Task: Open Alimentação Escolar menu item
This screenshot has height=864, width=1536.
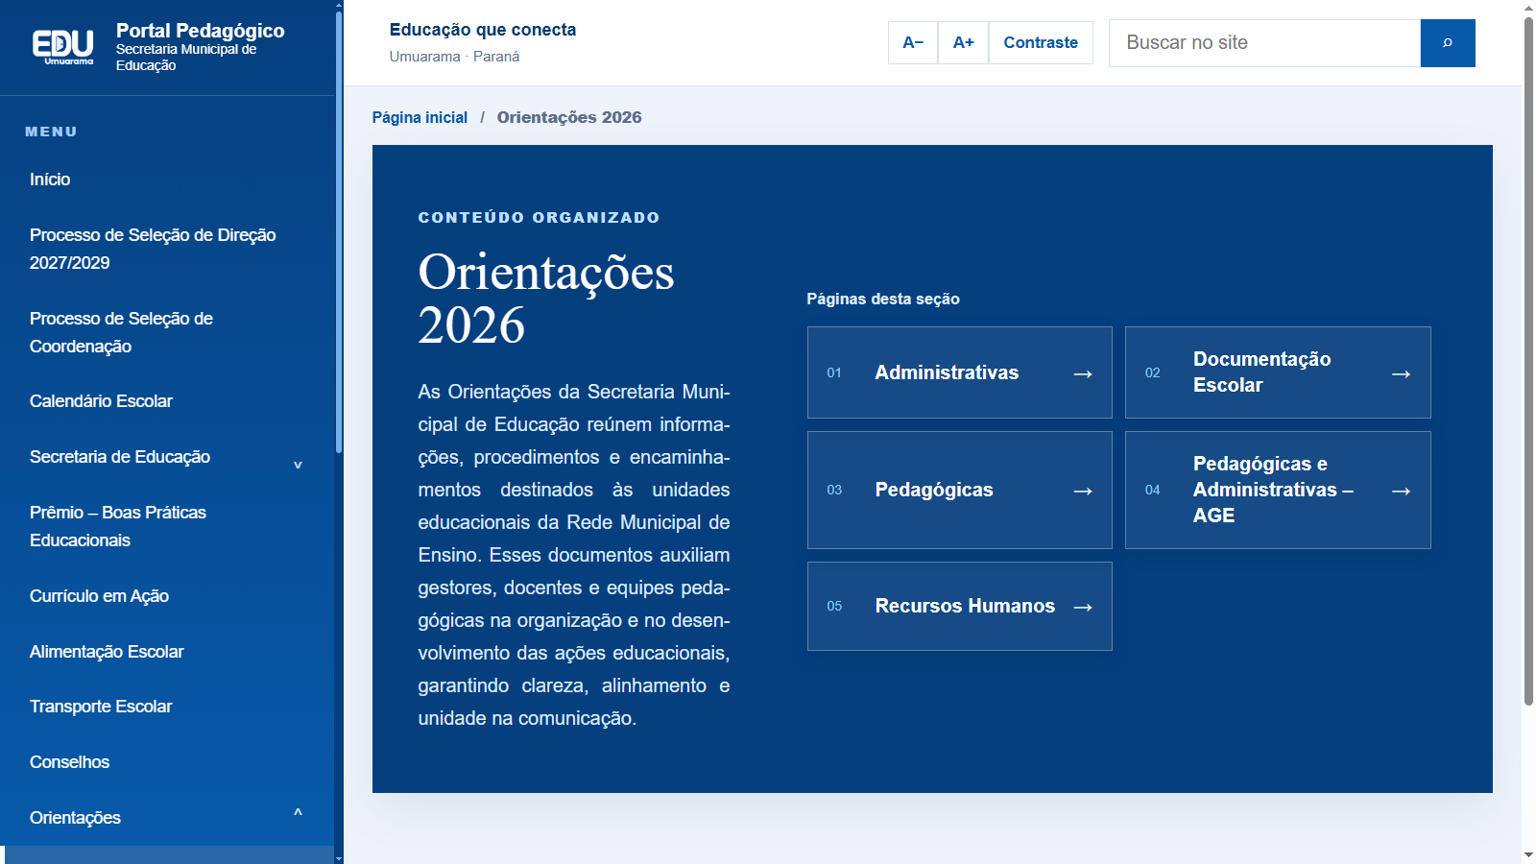Action: tap(107, 652)
